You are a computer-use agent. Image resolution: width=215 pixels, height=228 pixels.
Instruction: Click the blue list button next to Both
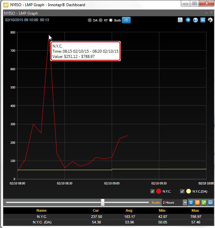point(126,20)
